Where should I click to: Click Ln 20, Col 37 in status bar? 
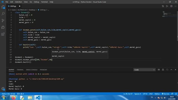pyautogui.click(x=128, y=94)
